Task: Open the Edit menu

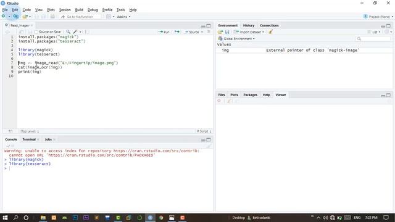Action: tap(15, 10)
